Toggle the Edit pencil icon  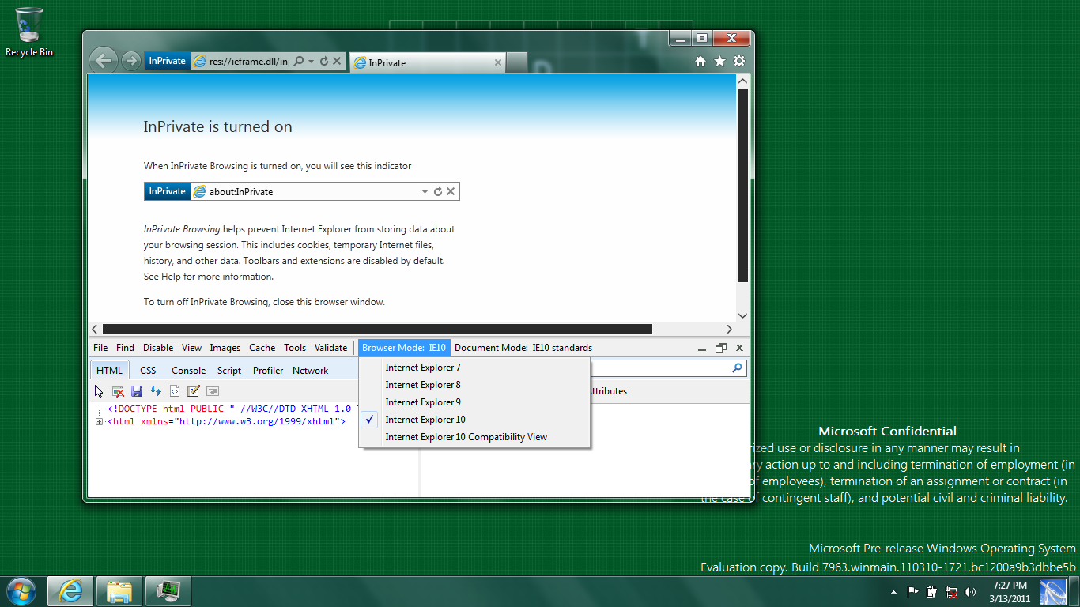click(194, 391)
